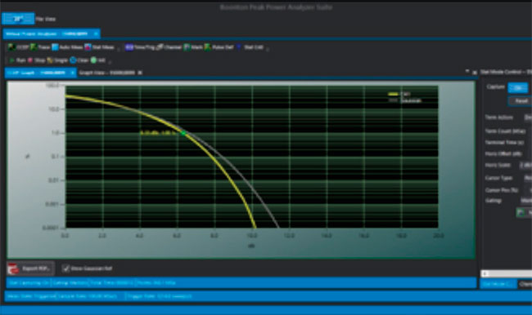The height and width of the screenshot is (315, 532).
Task: Stop the measurement acquisition
Action: point(30,60)
